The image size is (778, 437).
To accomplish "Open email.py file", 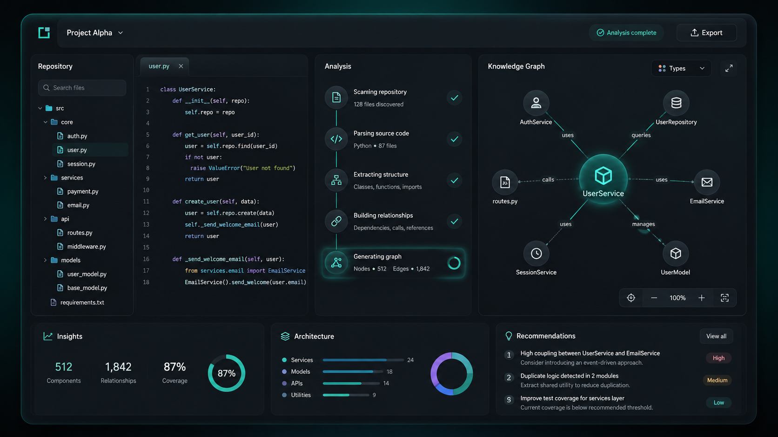I will (x=73, y=205).
